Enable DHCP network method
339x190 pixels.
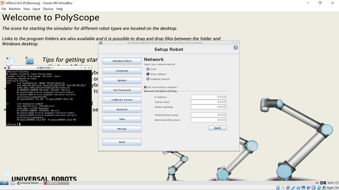[x=148, y=69]
